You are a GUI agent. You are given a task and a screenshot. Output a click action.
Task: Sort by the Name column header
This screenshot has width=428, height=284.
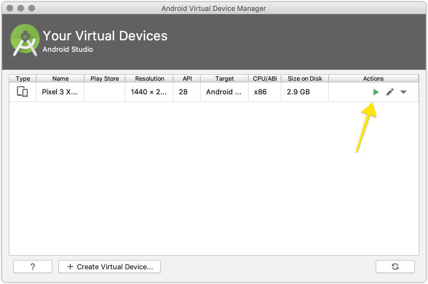pos(61,78)
